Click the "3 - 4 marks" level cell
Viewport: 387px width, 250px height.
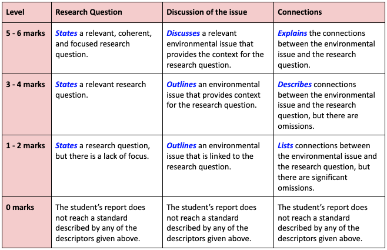[x=25, y=84]
